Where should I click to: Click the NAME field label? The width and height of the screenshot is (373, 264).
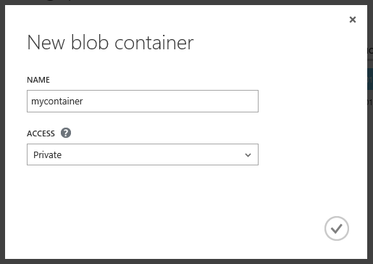click(38, 80)
